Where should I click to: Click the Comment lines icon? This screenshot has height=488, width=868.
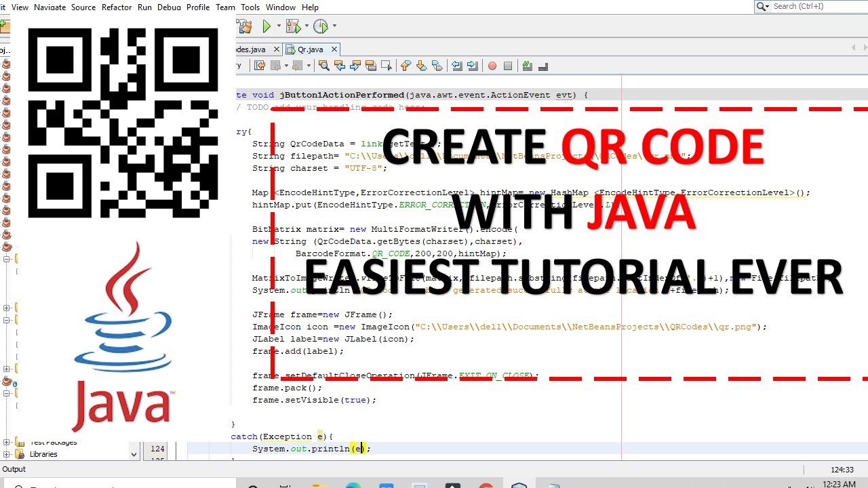pos(527,66)
